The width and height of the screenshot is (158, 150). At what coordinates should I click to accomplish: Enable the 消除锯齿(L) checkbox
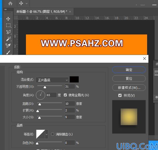tap(52, 134)
